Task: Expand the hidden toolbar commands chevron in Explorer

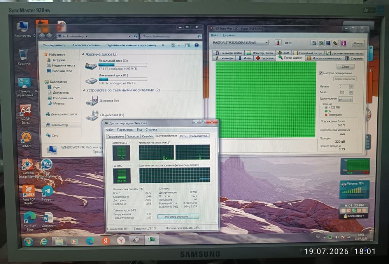Action: [163, 45]
